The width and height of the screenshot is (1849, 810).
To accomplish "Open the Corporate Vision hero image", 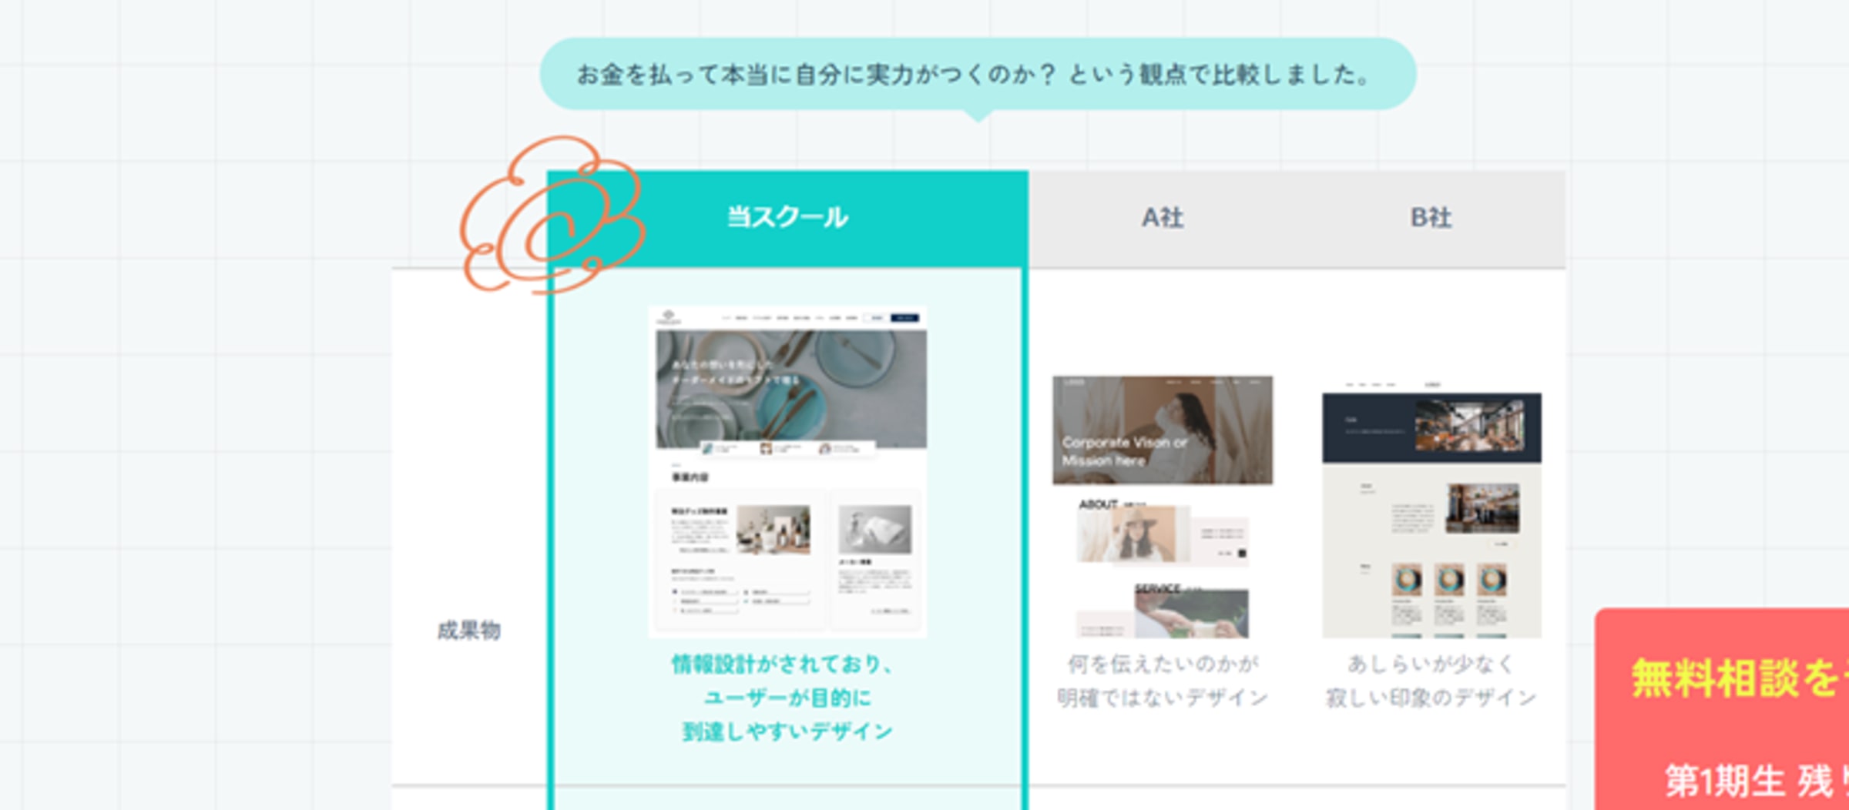I will [x=1162, y=430].
